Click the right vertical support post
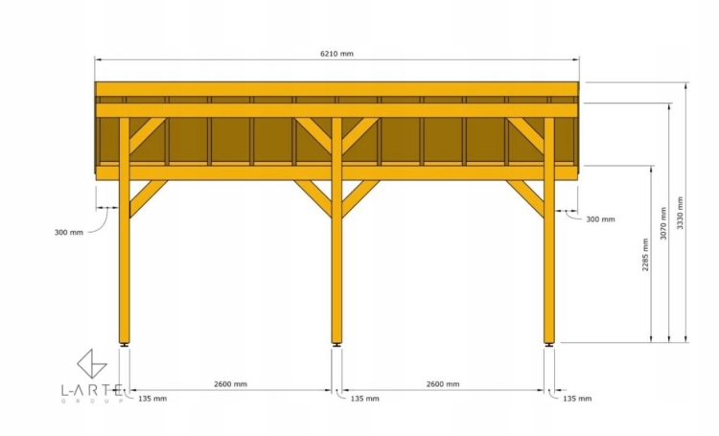Viewport: 719px width, 436px height. (x=549, y=231)
